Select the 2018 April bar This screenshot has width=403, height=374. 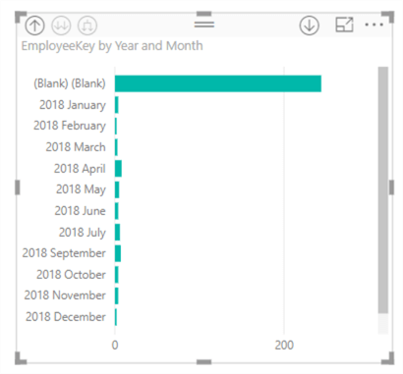pos(118,169)
